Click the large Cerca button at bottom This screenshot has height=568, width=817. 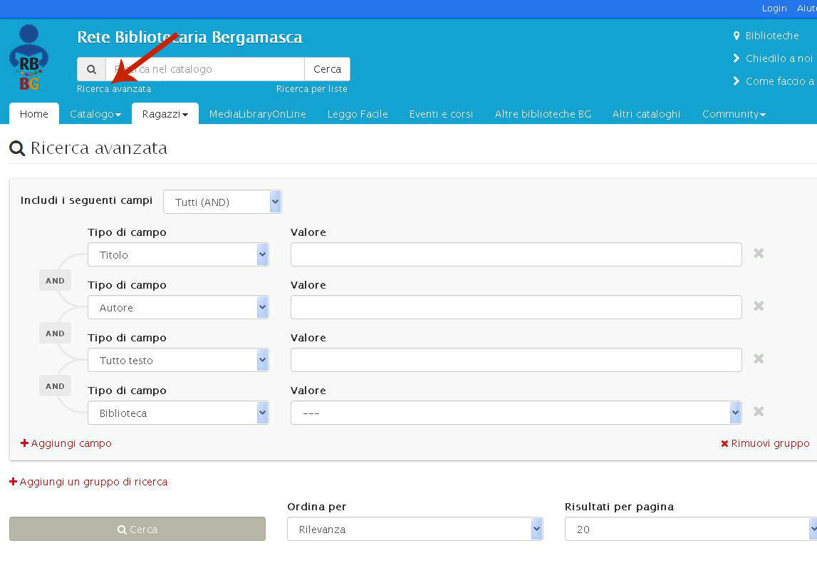pyautogui.click(x=137, y=530)
